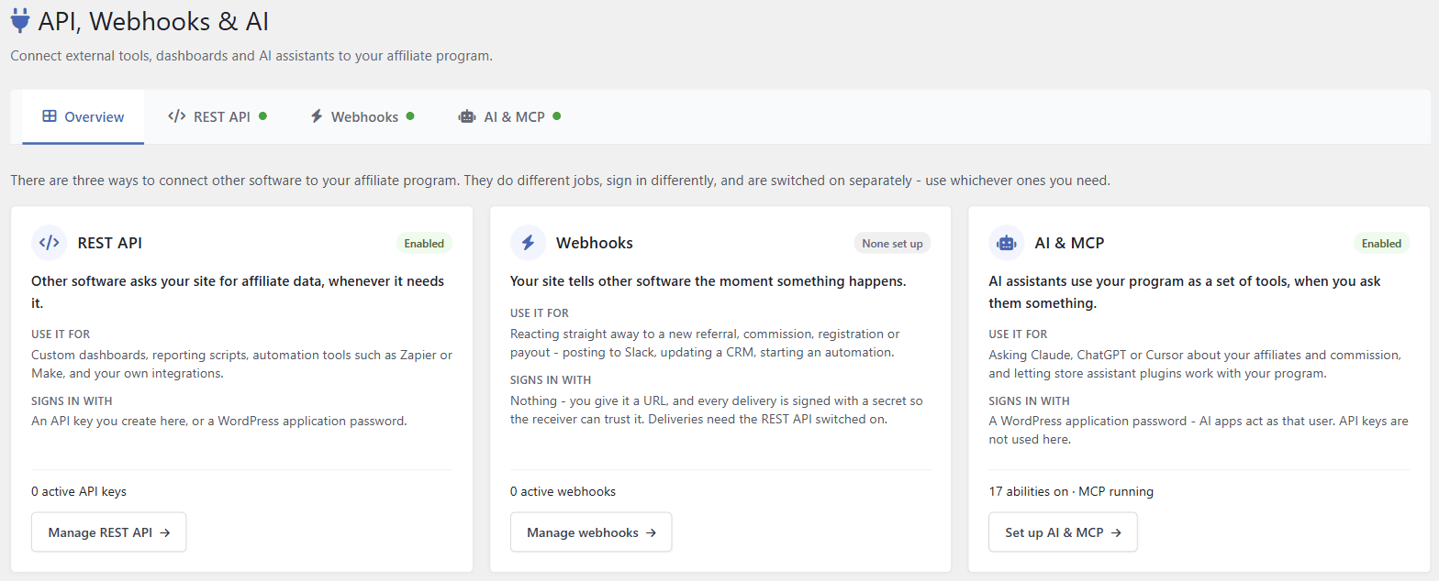Image resolution: width=1439 pixels, height=581 pixels.
Task: Click SIGNS IN WITH label in REST API card
Action: [x=72, y=400]
